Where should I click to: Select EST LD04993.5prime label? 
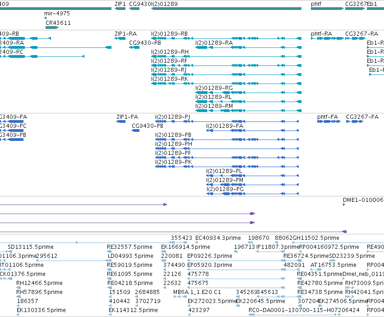click(x=130, y=256)
